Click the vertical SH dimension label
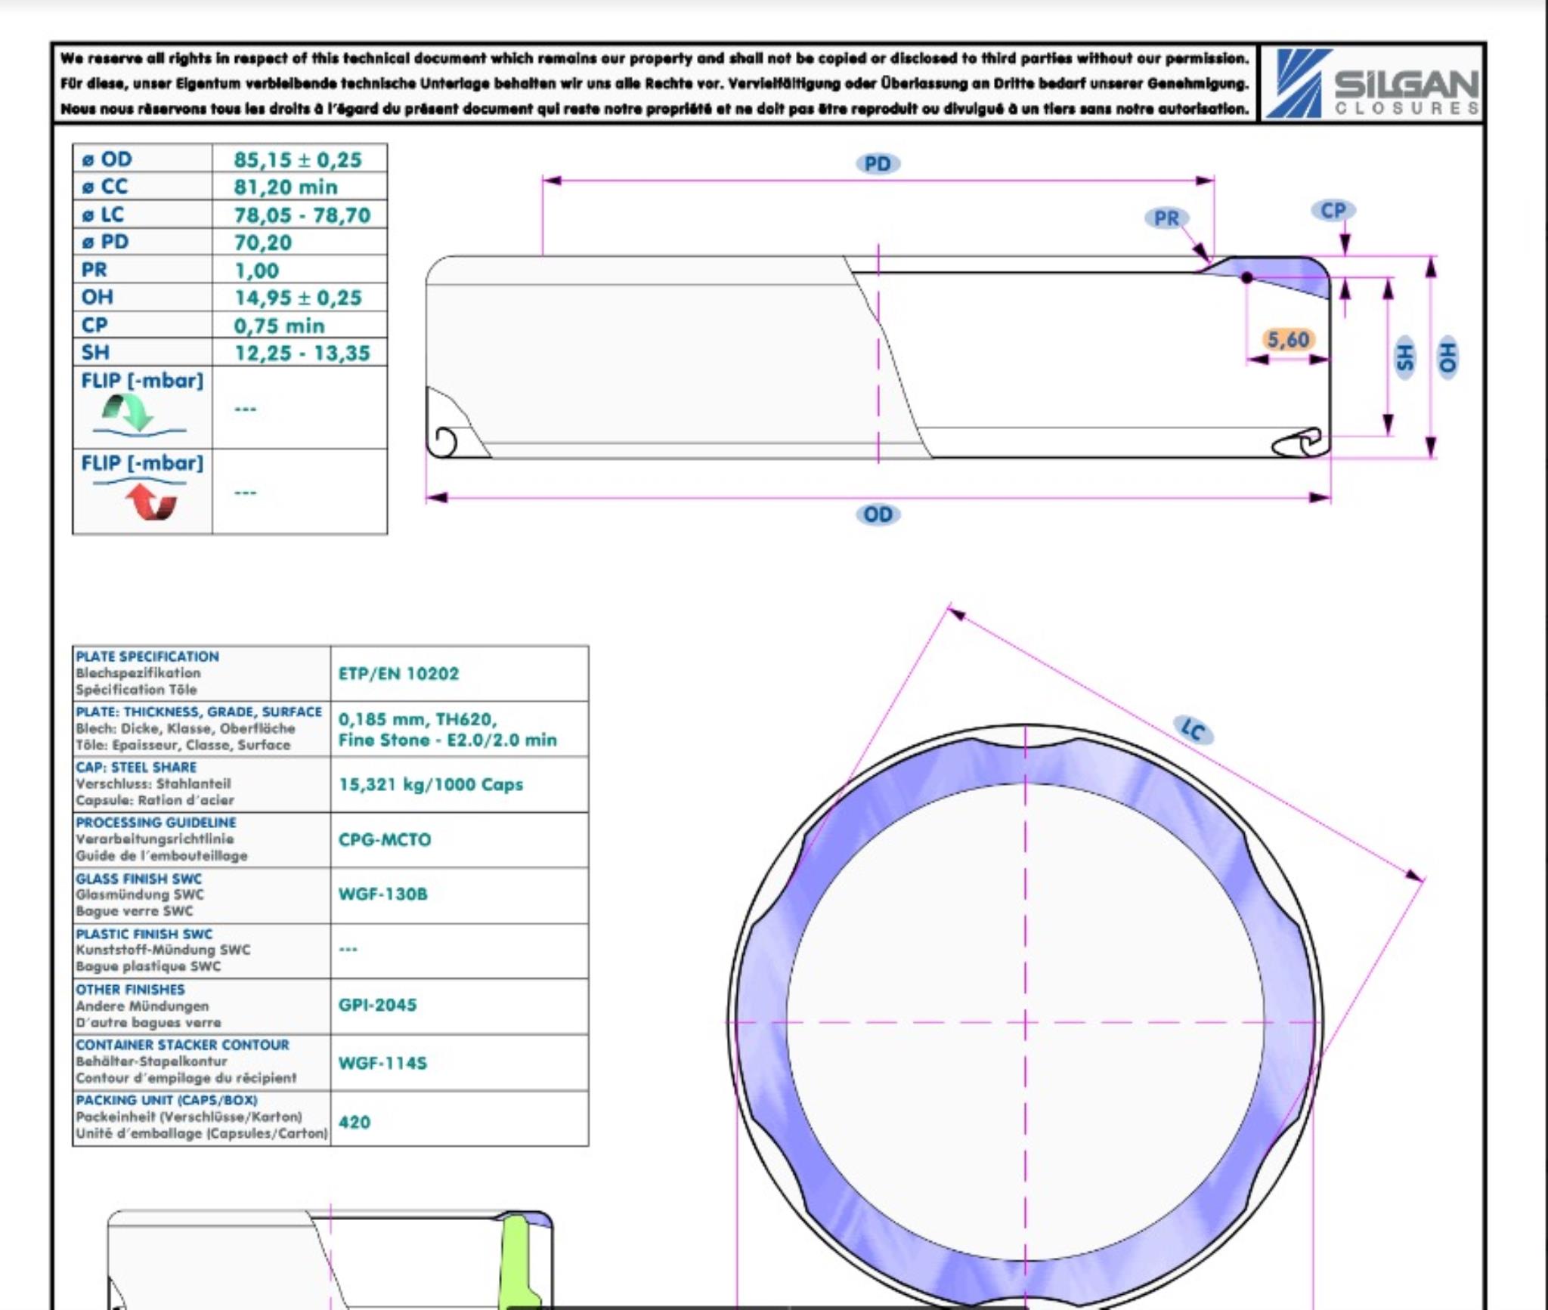This screenshot has height=1310, width=1548. [x=1404, y=357]
